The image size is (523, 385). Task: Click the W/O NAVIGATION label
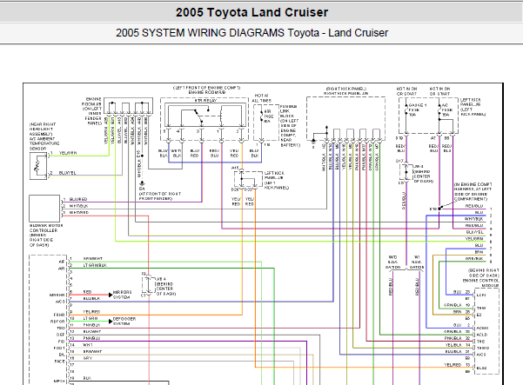[x=392, y=262]
